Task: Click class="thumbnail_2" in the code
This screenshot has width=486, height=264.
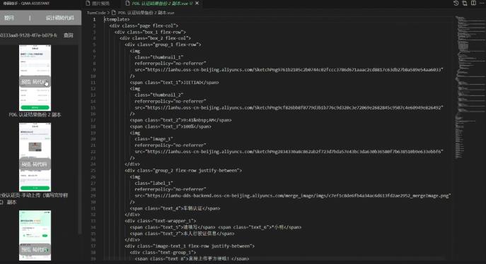Action: tap(159, 95)
